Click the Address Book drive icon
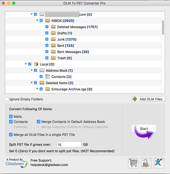170x174 pixels. coord(42,70)
